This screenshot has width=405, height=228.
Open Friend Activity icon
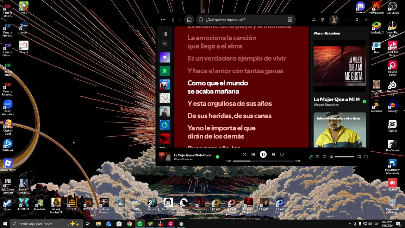coord(322,20)
